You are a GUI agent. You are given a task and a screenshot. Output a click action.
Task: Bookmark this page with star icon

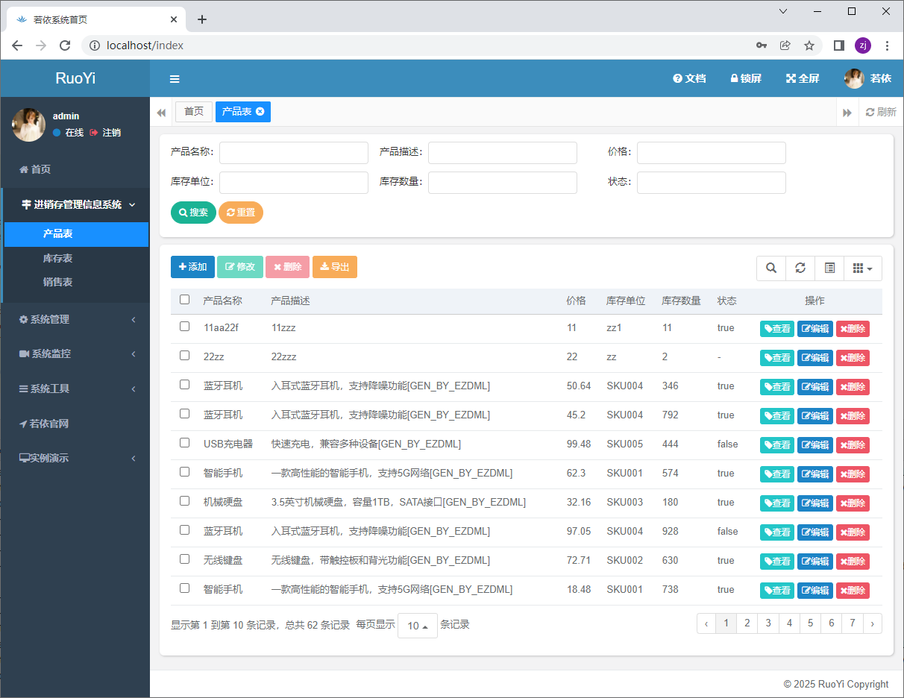pyautogui.click(x=809, y=45)
